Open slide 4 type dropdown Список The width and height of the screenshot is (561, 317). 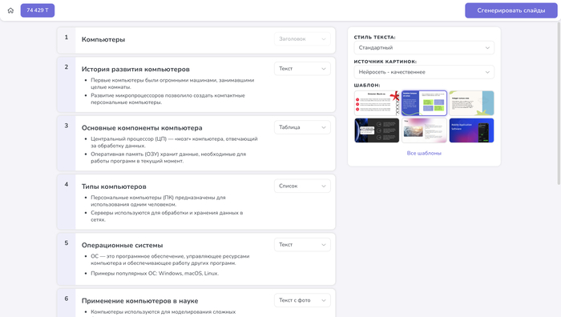pyautogui.click(x=302, y=186)
